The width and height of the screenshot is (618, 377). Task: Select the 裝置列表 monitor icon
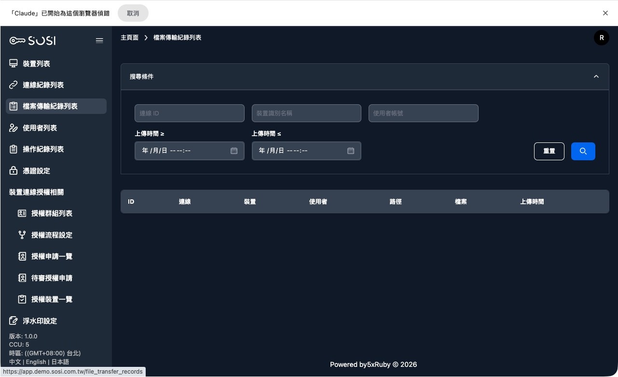pyautogui.click(x=14, y=63)
